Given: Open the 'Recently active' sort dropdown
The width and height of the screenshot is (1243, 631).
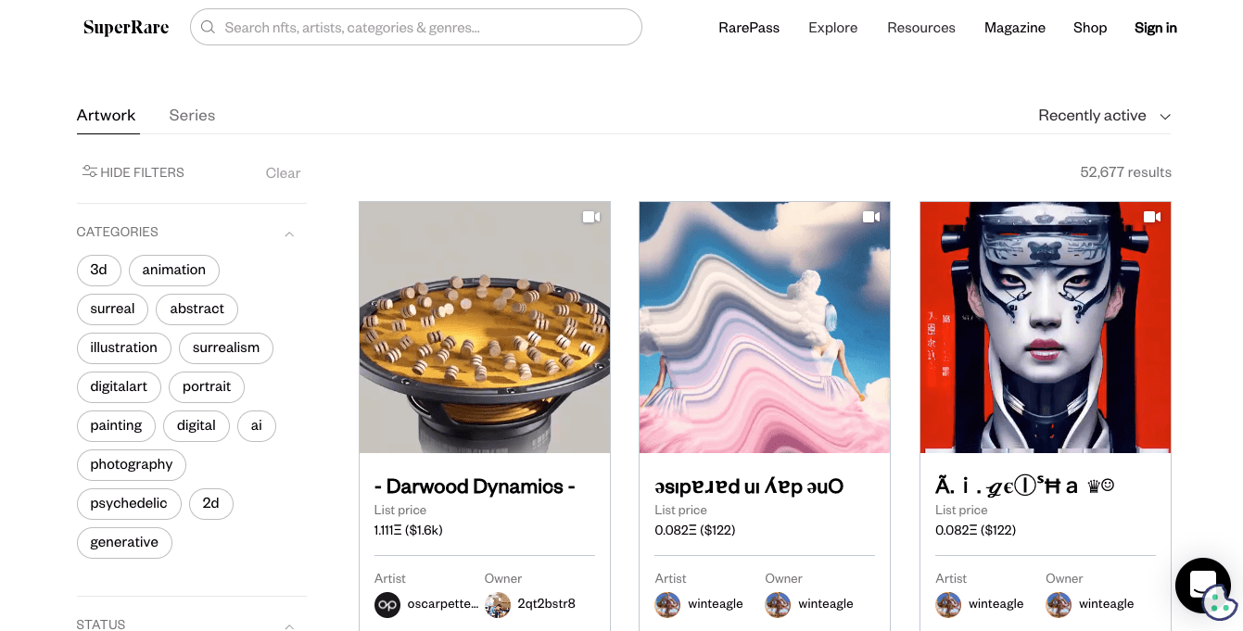Looking at the screenshot, I should pos(1105,115).
